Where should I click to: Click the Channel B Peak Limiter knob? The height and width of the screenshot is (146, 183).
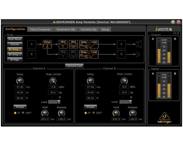(124, 81)
